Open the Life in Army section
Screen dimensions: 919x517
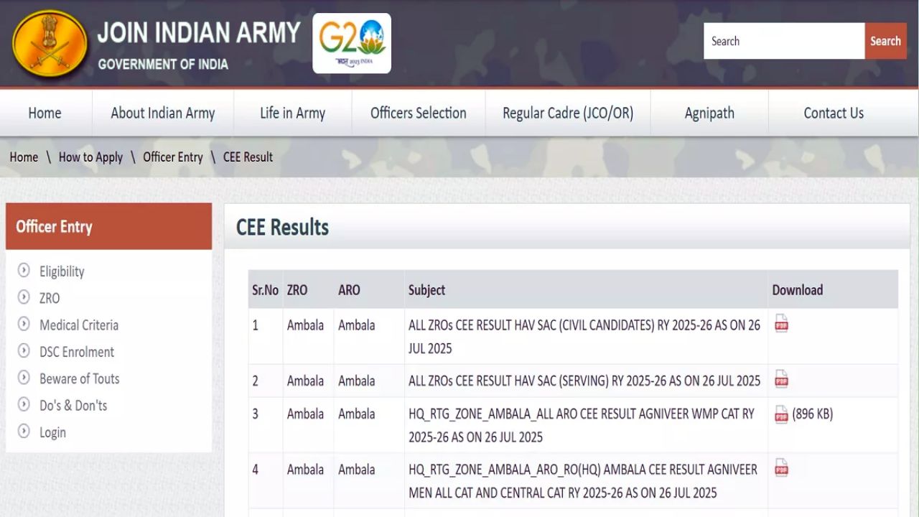292,113
